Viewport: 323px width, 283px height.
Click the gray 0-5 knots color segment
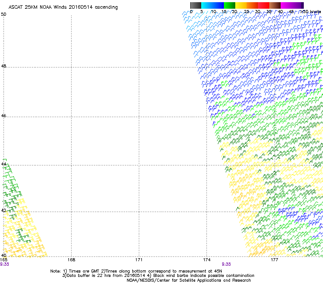coord(196,5)
